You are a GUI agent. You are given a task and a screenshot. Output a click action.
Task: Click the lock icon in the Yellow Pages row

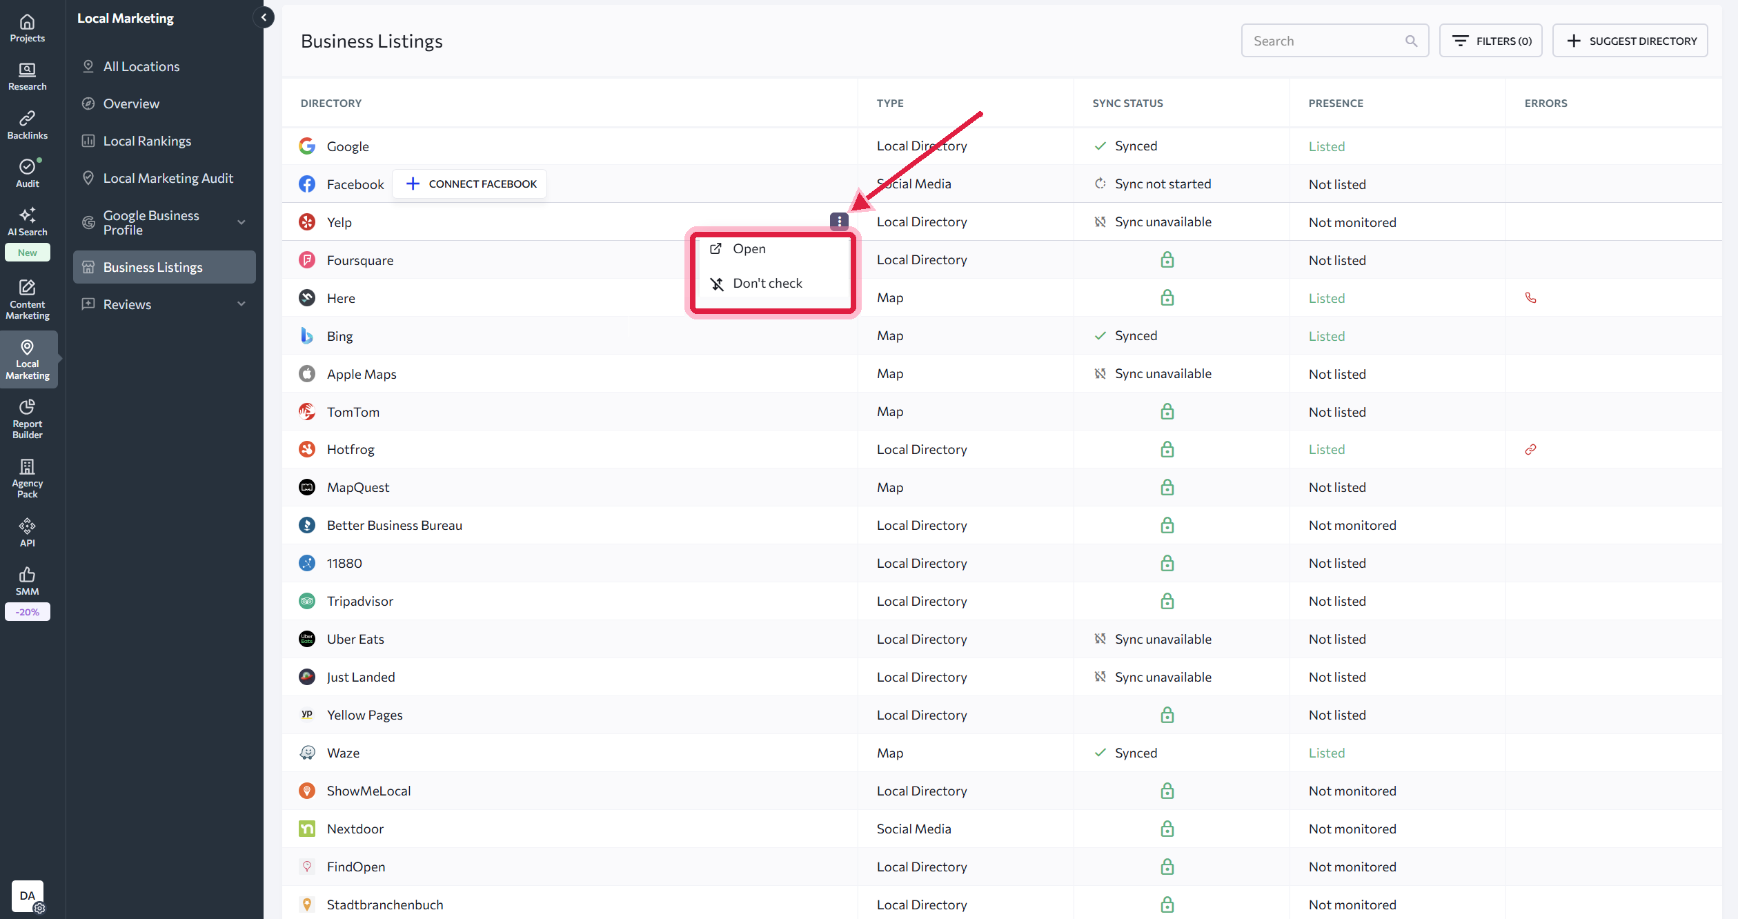pos(1167,715)
